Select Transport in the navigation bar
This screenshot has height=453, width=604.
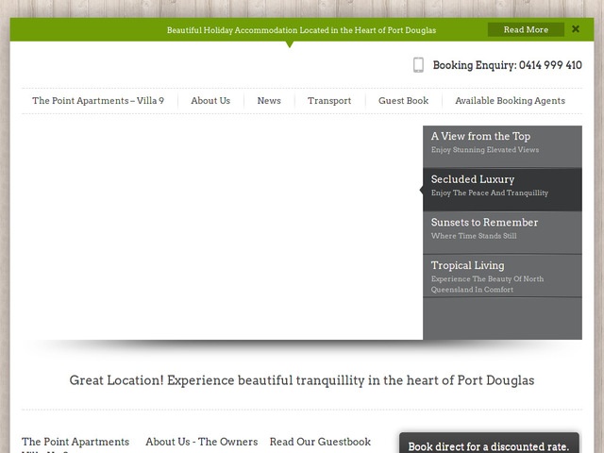(x=329, y=101)
